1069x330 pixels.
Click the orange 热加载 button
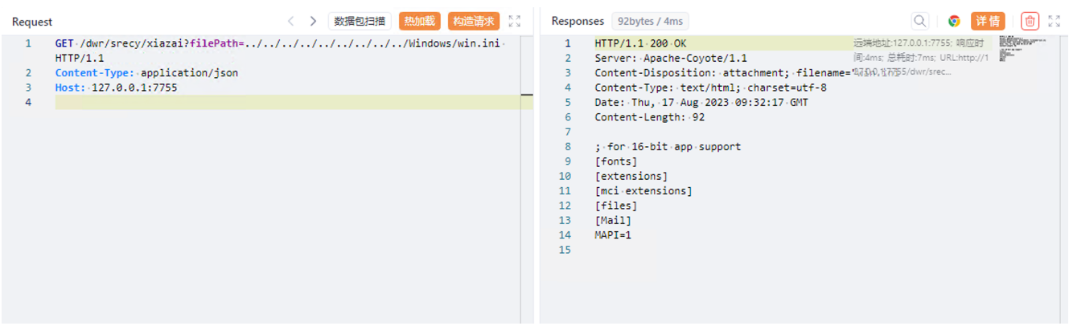pyautogui.click(x=419, y=22)
